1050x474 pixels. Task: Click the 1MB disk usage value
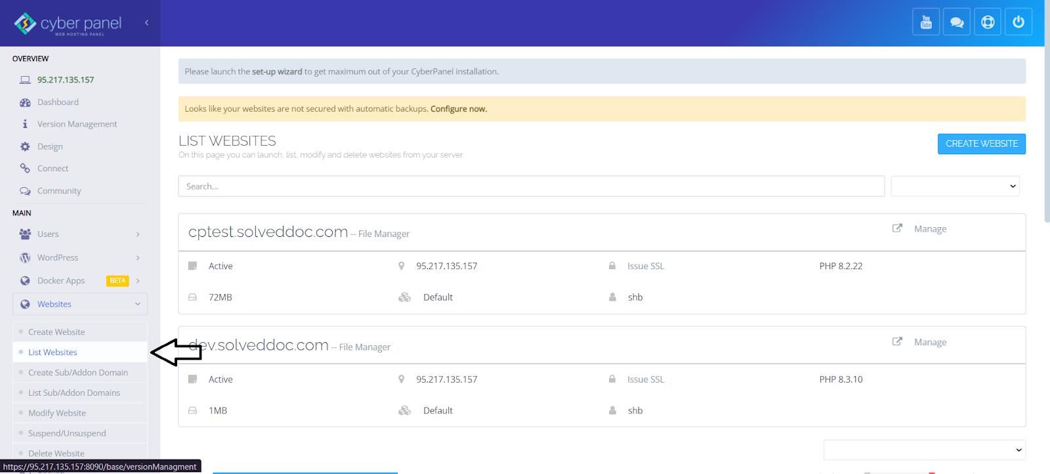218,410
